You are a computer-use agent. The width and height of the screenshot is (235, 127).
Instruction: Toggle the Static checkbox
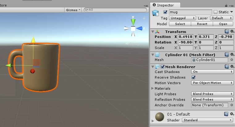tap(216, 12)
